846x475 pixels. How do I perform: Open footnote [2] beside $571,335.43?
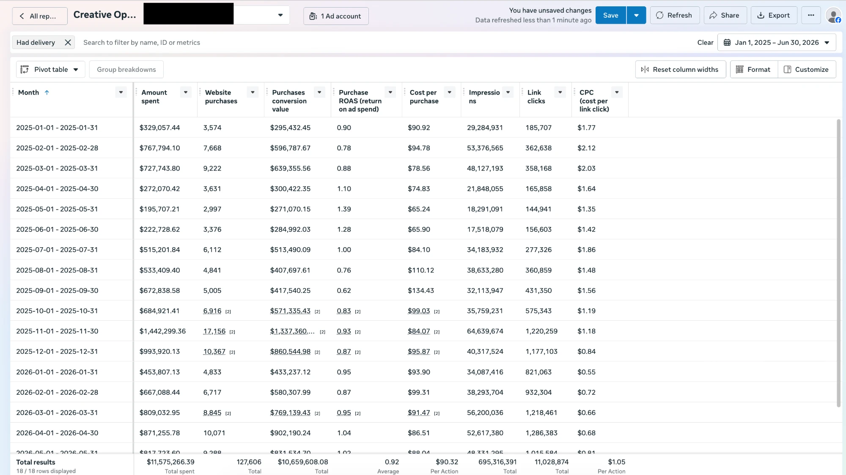(x=317, y=311)
